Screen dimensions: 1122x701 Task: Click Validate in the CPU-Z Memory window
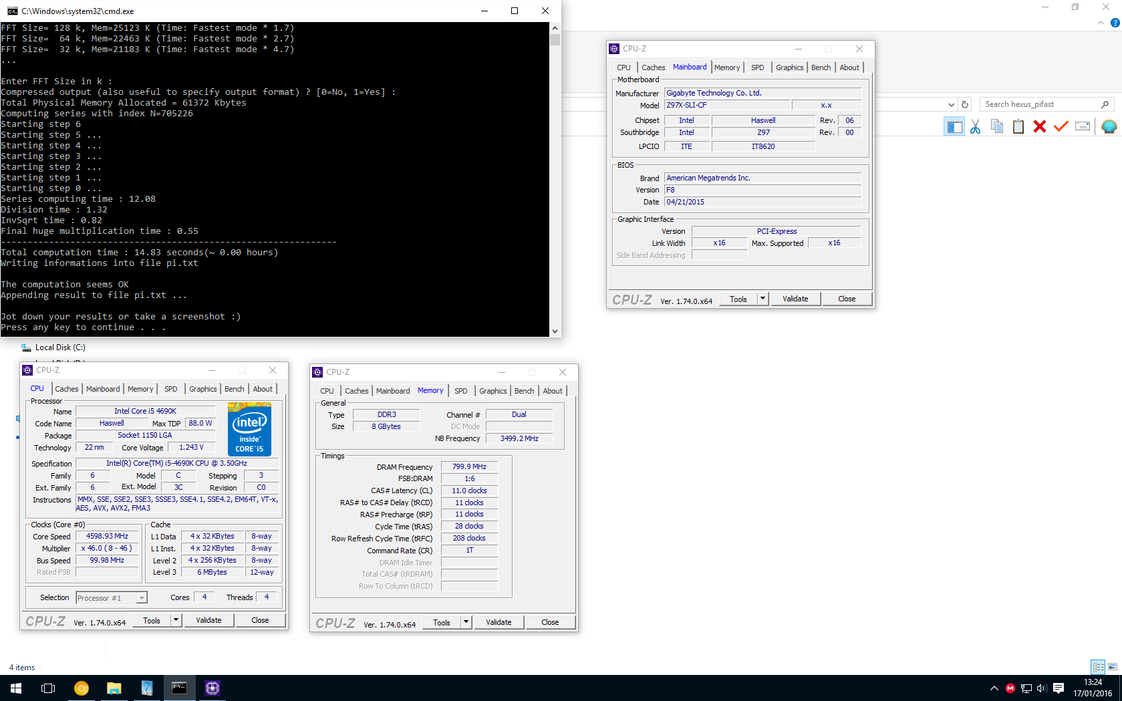point(499,622)
